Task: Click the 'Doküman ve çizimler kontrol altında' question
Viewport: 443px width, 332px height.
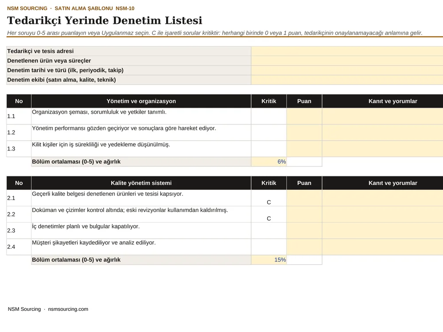Action: pyautogui.click(x=130, y=210)
